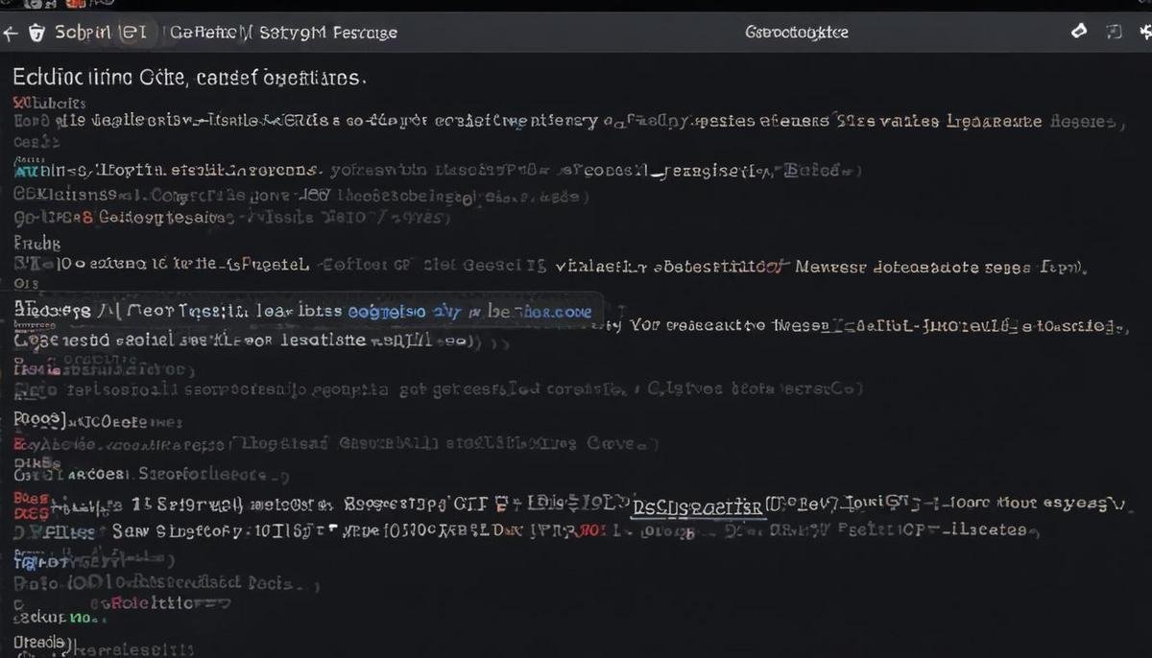Click the back arrow in the toolbar
Screen dimensions: 1152x658
(x=11, y=32)
